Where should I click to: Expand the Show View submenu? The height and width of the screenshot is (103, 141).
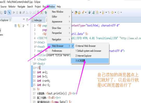click(59, 28)
